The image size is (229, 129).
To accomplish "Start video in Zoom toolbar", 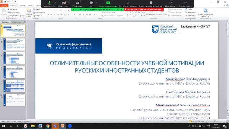I will 64,3.
